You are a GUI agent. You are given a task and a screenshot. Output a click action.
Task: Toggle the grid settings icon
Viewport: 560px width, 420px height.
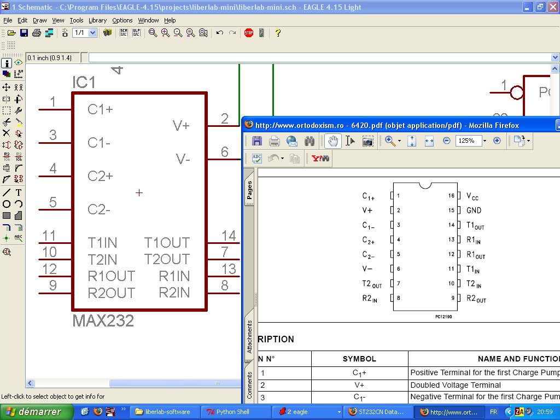tap(18, 74)
